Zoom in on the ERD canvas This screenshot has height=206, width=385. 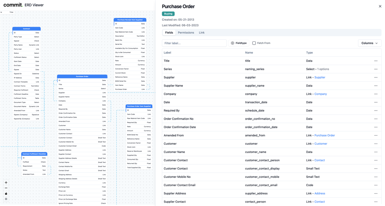pos(6,183)
